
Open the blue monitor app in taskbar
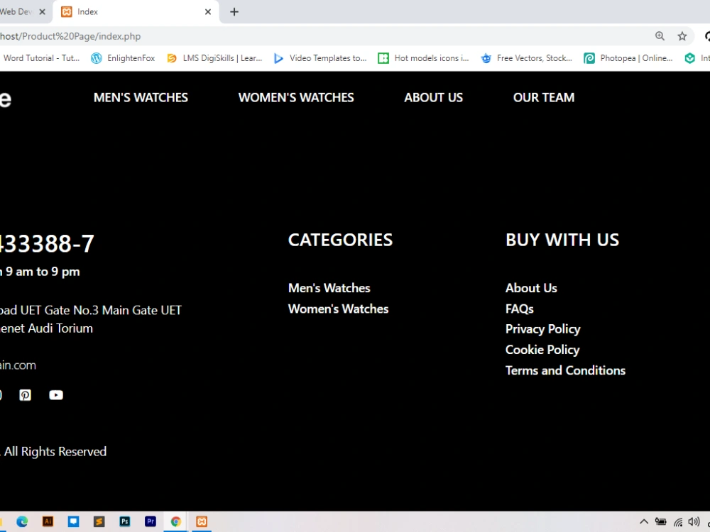click(73, 521)
